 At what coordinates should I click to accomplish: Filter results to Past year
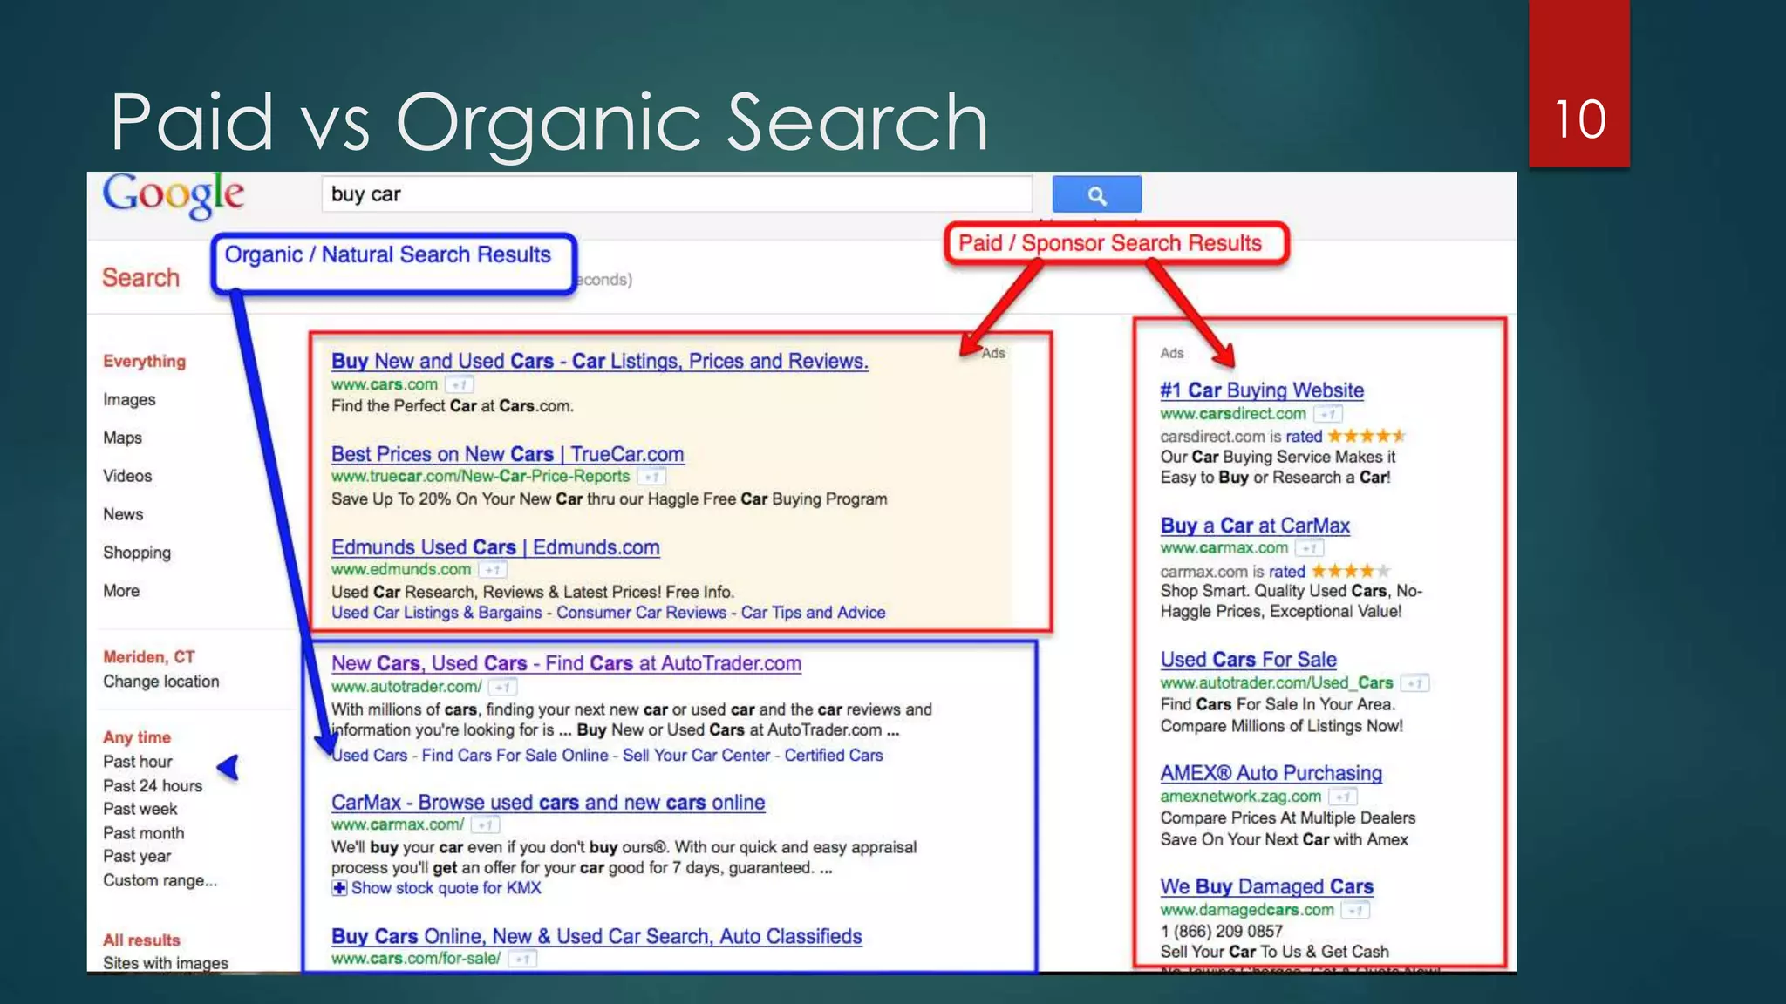tap(137, 857)
